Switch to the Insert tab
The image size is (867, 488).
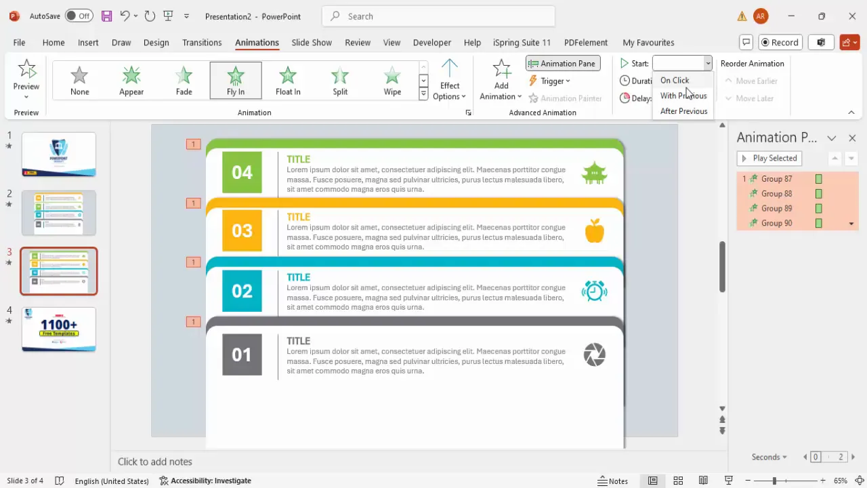click(88, 42)
